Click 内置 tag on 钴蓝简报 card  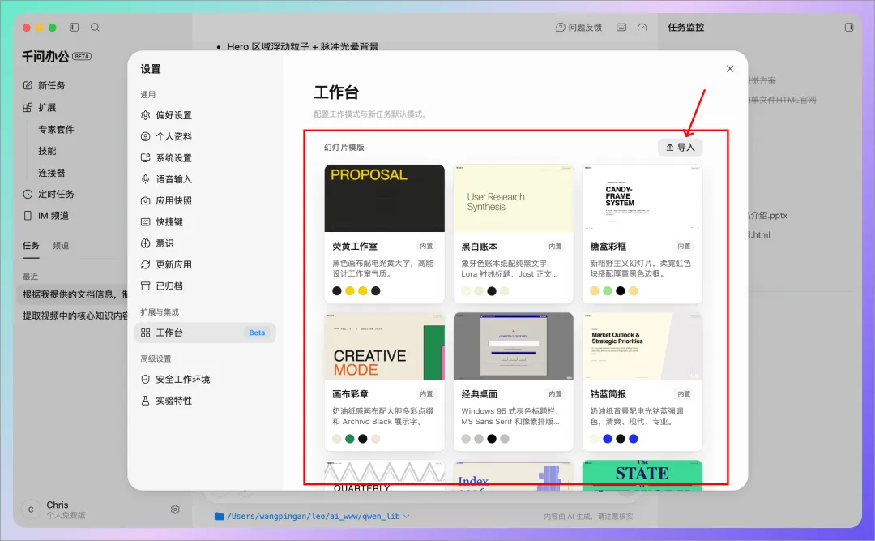(684, 394)
